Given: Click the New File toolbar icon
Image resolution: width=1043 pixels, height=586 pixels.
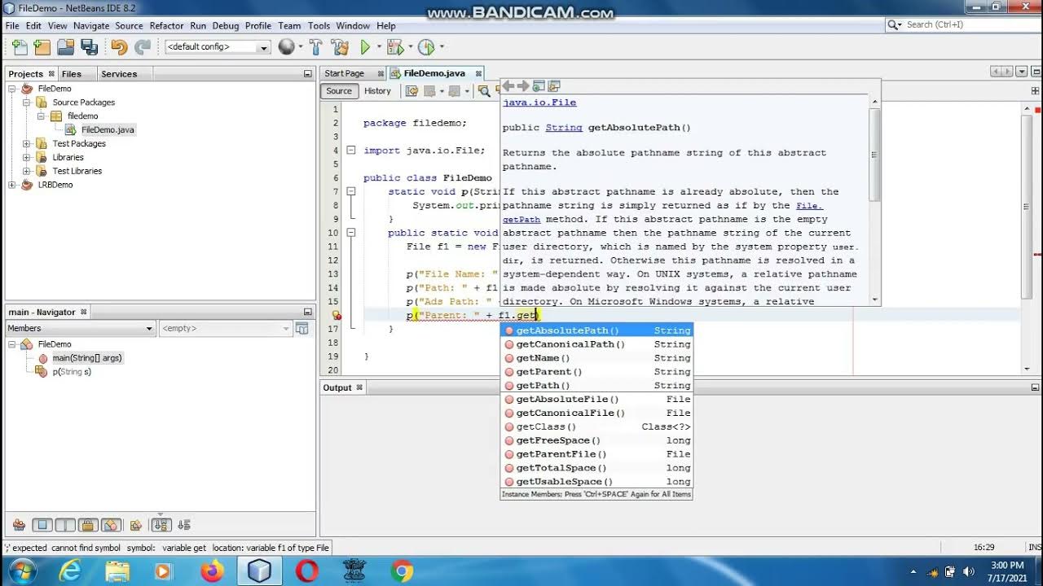Looking at the screenshot, I should tap(20, 47).
